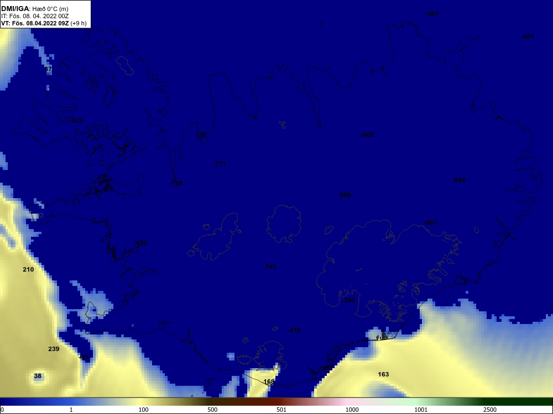
Task: Click the -622 value label
Action: [x=76, y=120]
